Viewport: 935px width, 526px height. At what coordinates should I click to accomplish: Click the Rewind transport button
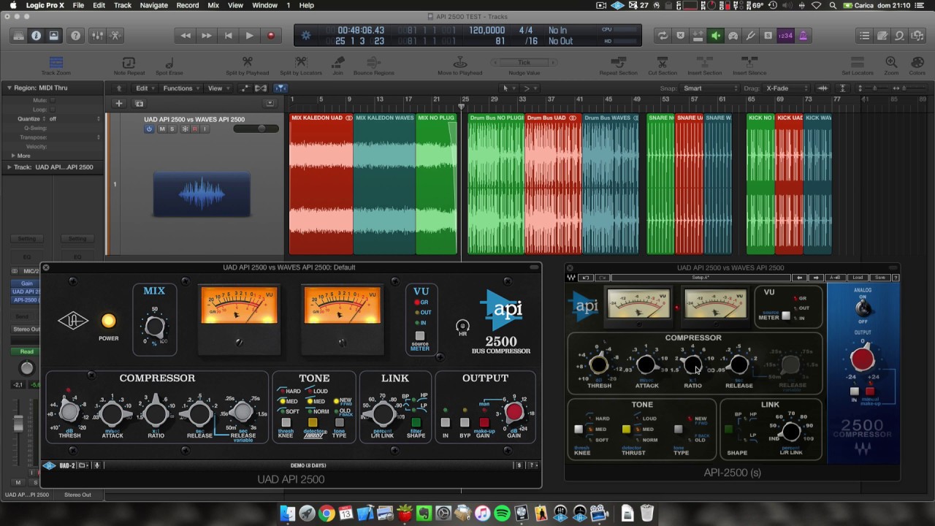(x=186, y=35)
